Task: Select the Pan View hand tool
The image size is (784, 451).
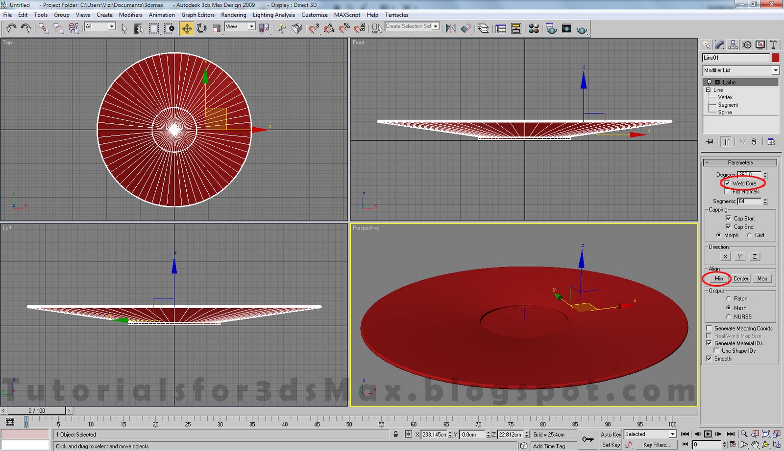Action: coord(755,445)
